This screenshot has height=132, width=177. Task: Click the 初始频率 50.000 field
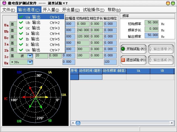152,23
